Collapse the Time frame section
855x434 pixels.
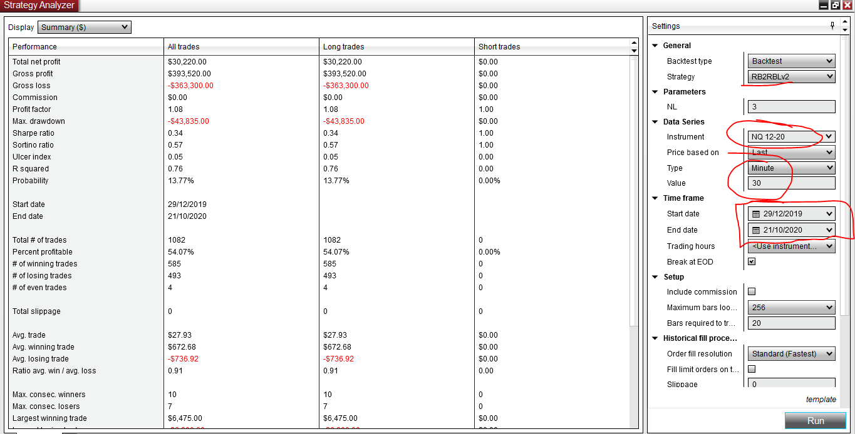[656, 198]
